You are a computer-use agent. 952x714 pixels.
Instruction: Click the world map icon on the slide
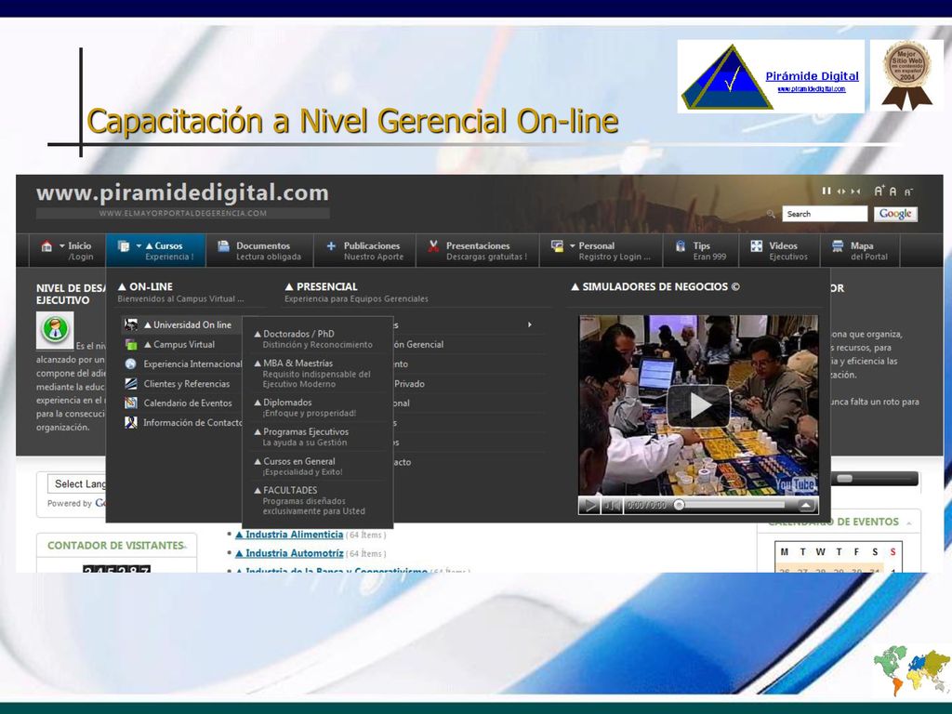912,670
